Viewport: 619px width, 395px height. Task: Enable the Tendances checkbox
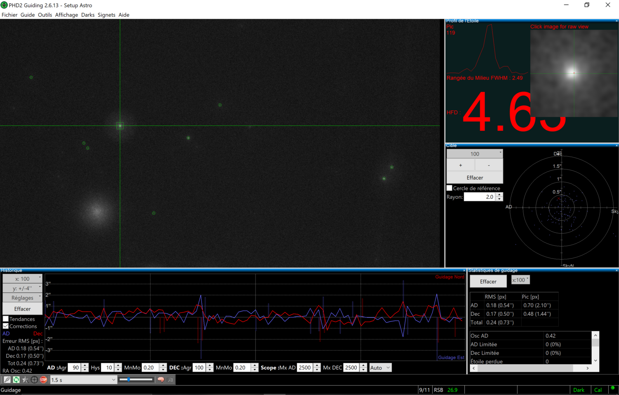click(x=6, y=319)
